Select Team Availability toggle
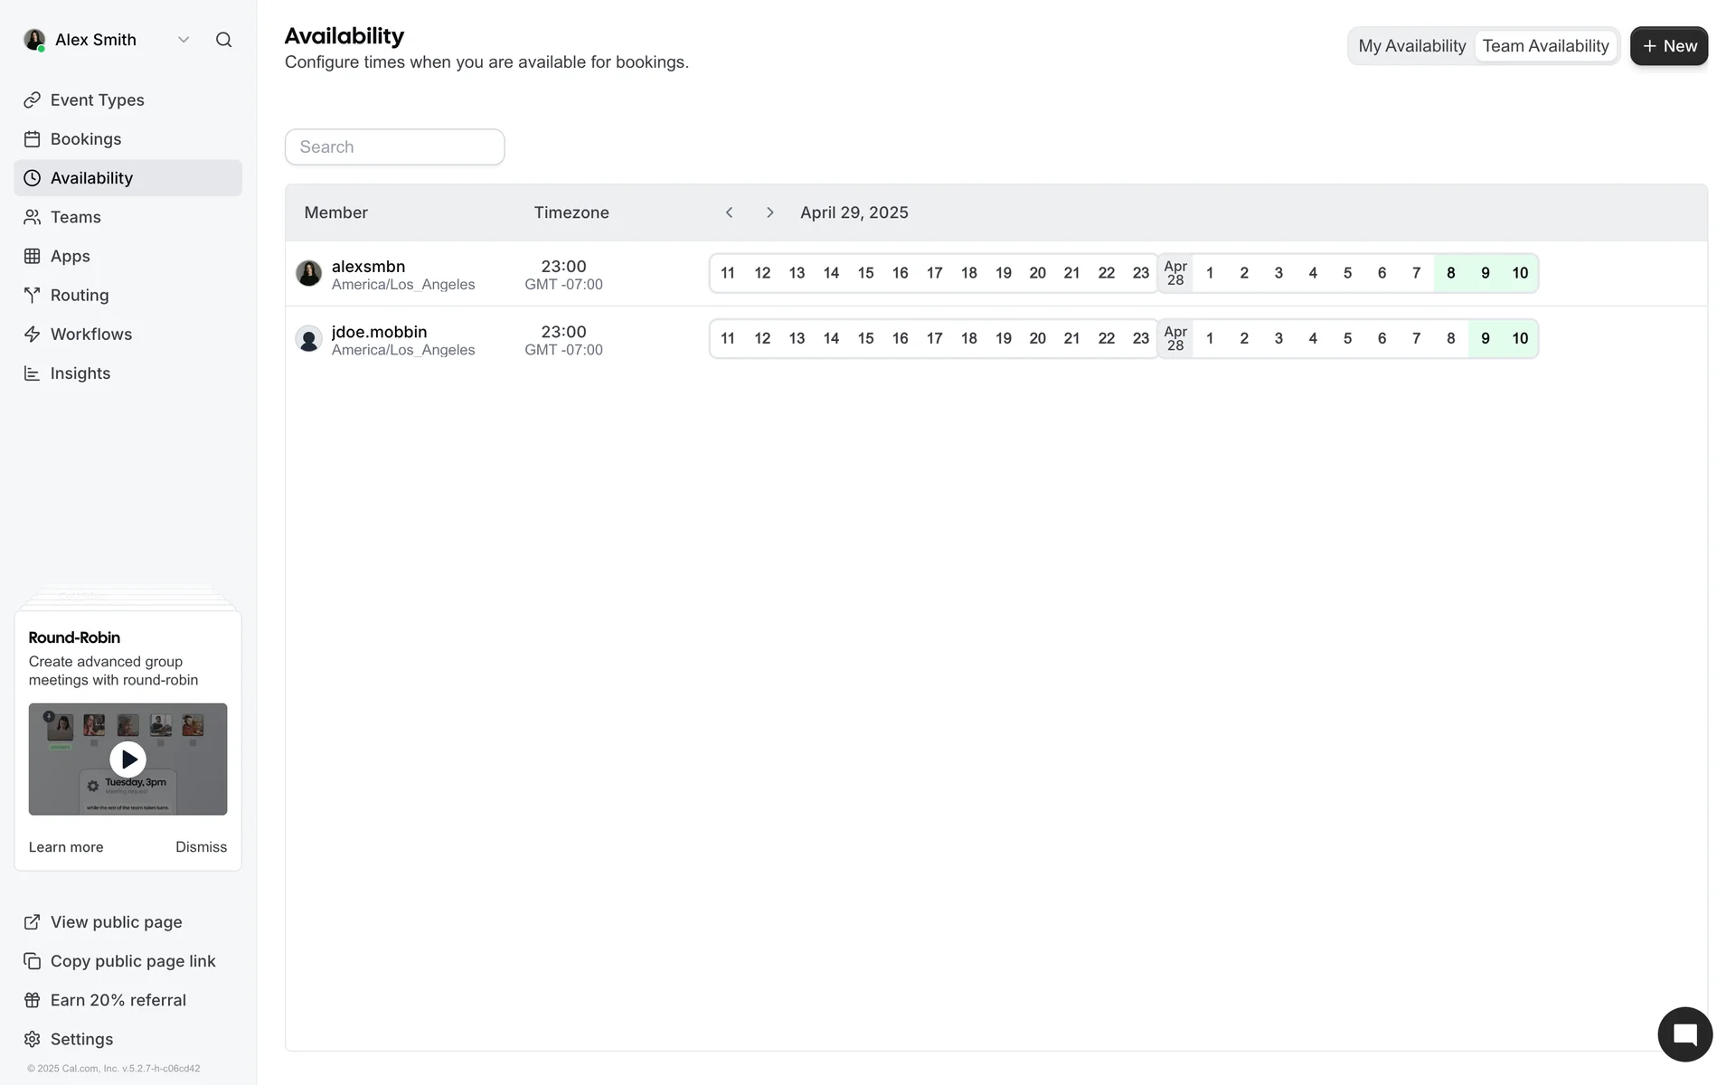The height and width of the screenshot is (1085, 1736). point(1545,46)
